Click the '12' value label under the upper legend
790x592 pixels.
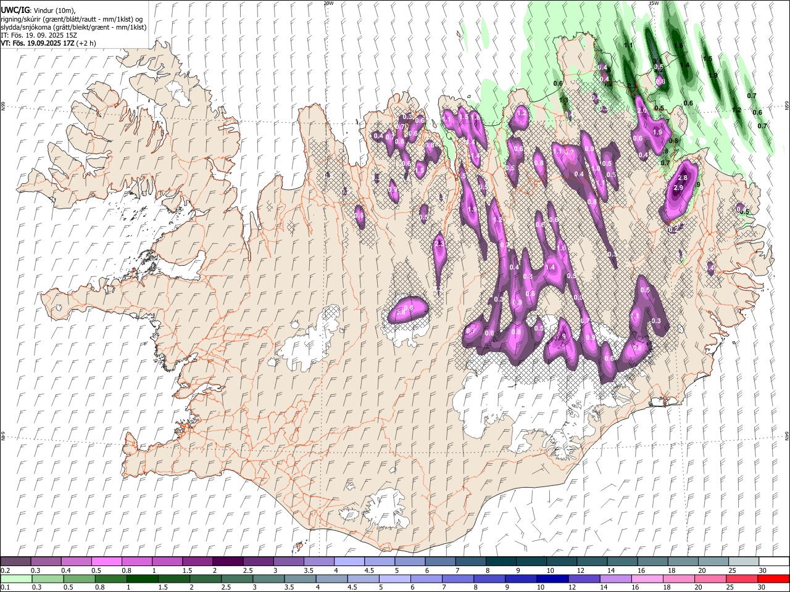(581, 570)
